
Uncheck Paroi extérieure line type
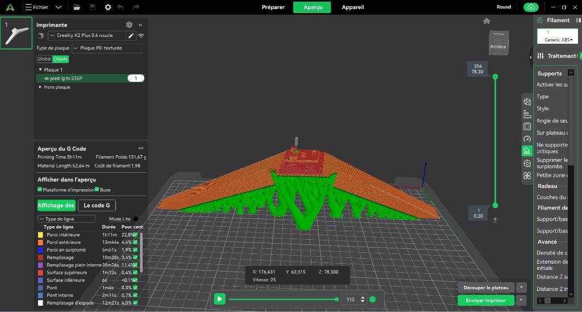(x=135, y=242)
